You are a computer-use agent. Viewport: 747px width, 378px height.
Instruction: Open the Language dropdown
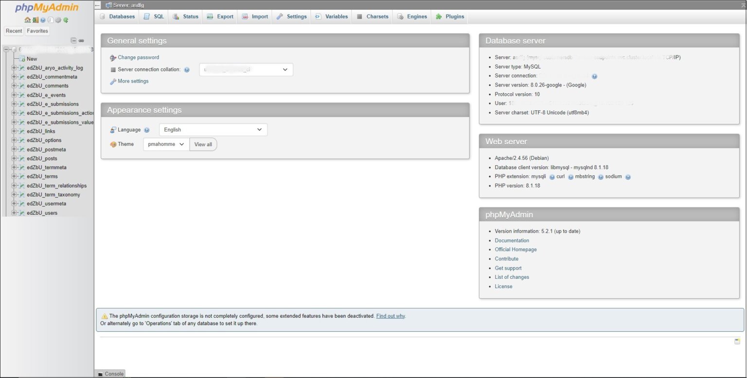click(x=213, y=130)
